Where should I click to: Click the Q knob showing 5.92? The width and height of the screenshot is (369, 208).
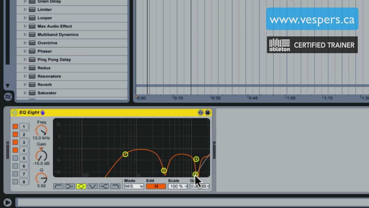(41, 178)
